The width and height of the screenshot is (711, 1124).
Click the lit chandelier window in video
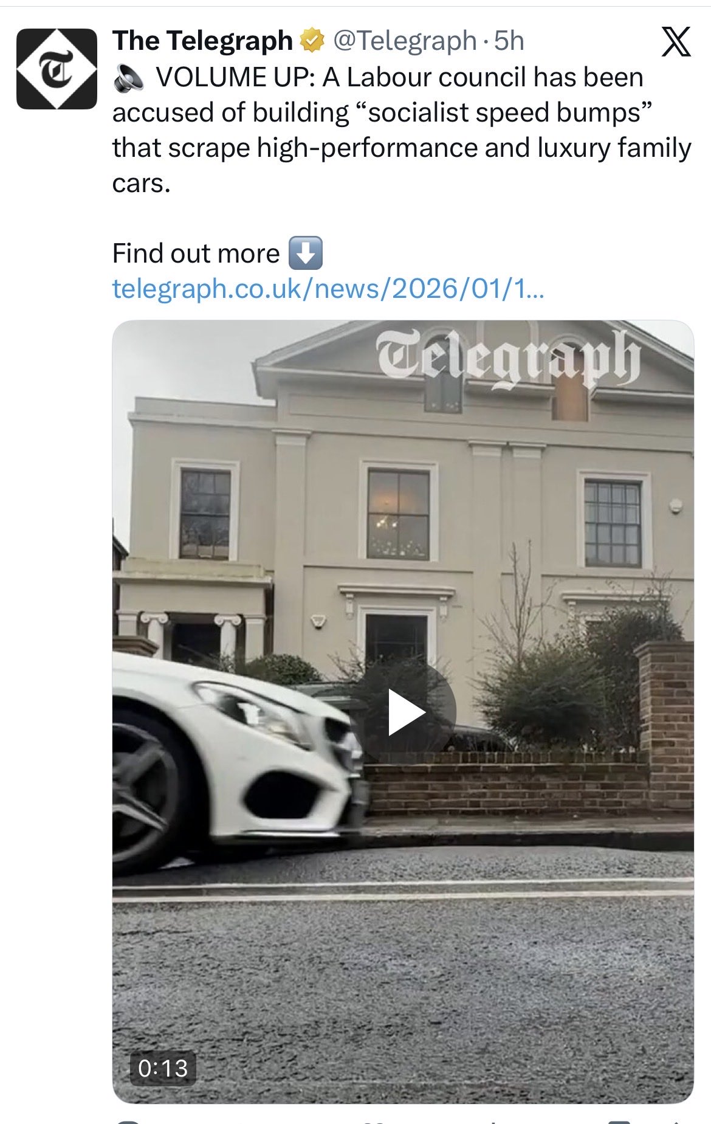398,514
